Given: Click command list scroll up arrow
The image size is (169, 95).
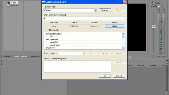Looking at the screenshot, I should click(123, 34).
